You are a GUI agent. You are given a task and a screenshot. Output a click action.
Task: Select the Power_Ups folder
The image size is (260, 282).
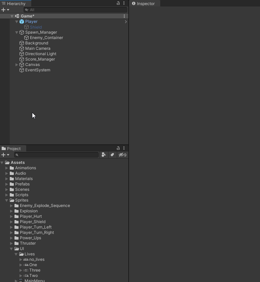coord(30,238)
